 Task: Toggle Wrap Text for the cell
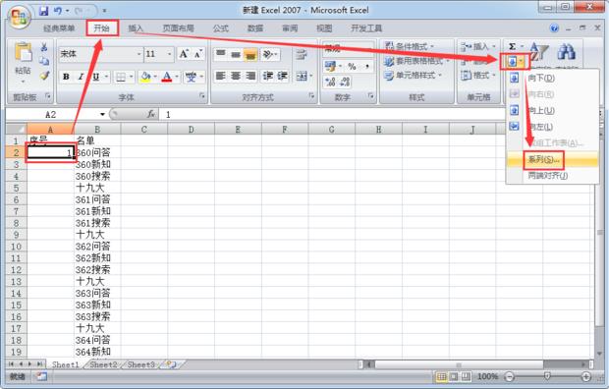tap(301, 54)
